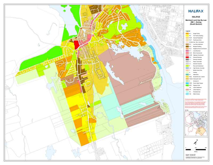This screenshot has width=213, height=165.
Task: Click the Public Water Supply blue swatch
Action: (187, 83)
